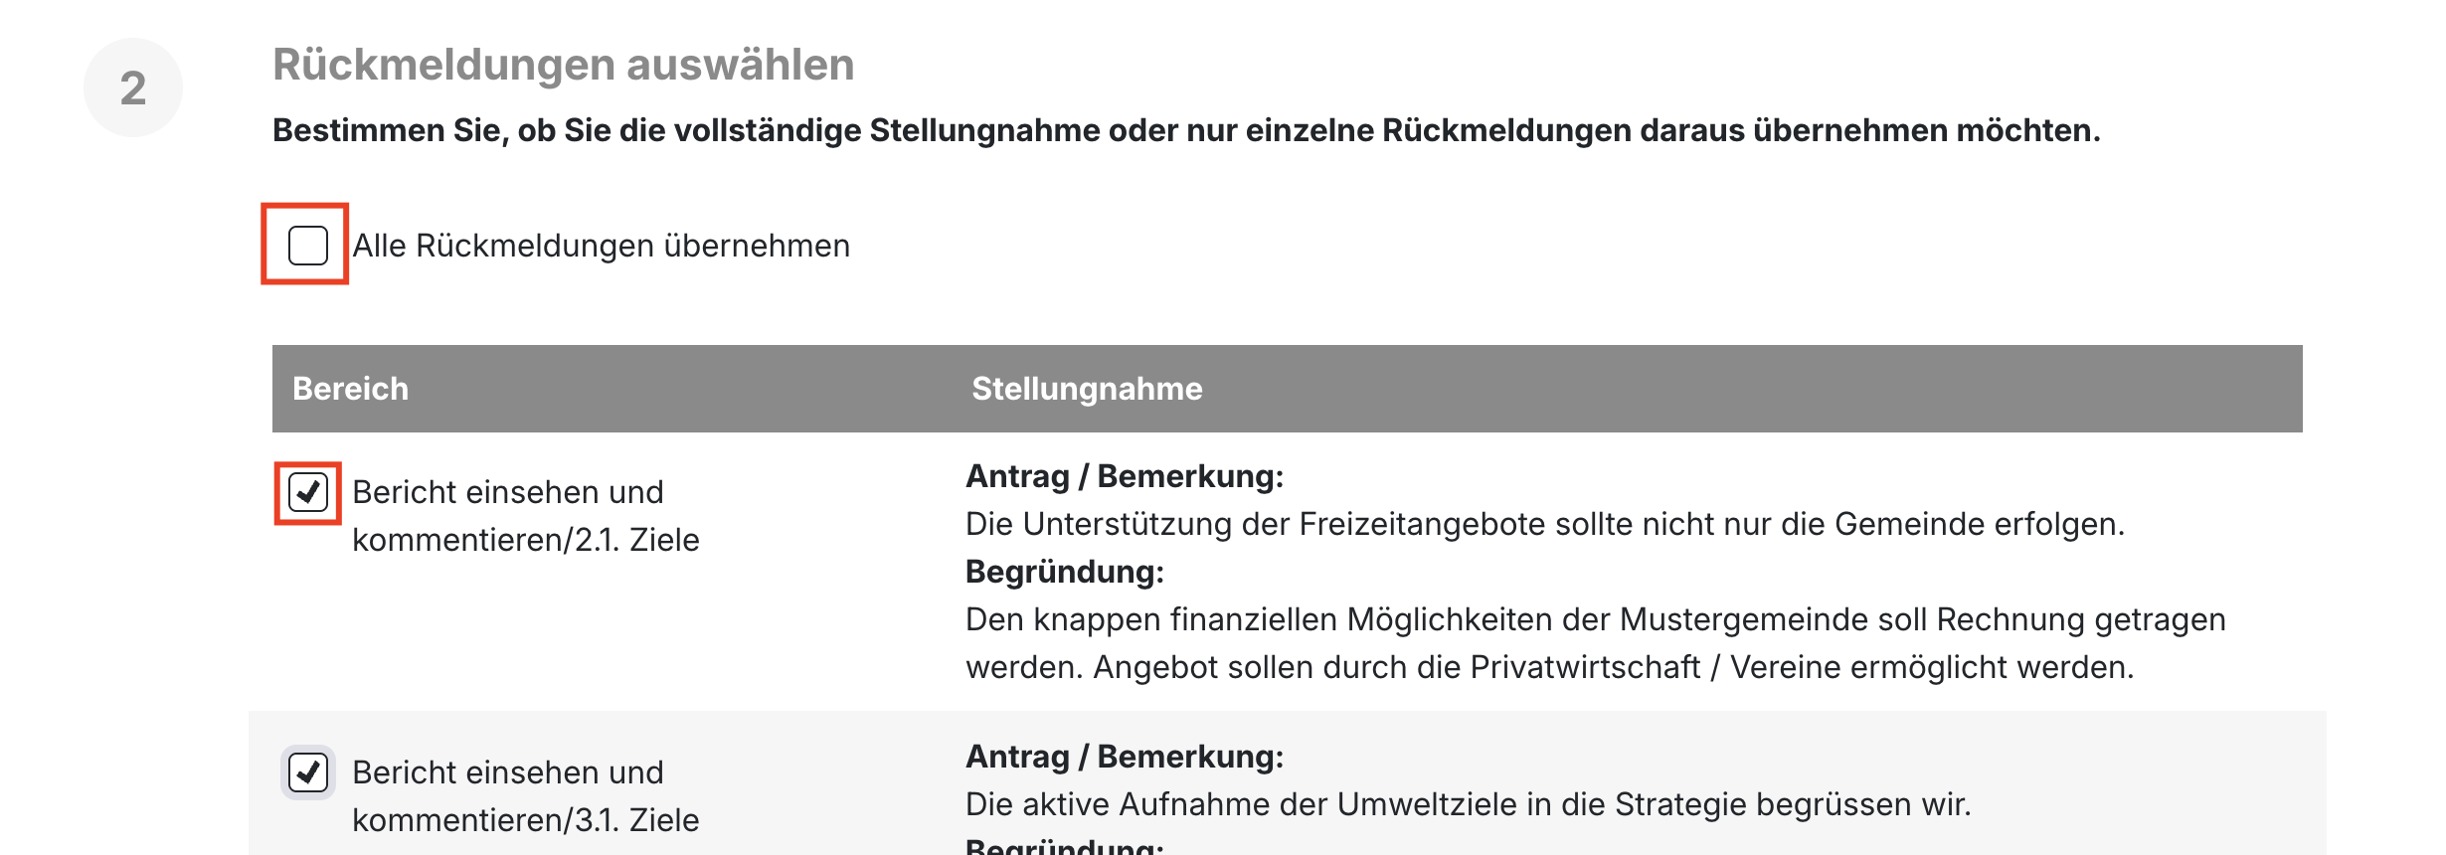This screenshot has width=2446, height=855.
Task: Click the partially visible Begründung label at bottom
Action: pos(1064,847)
